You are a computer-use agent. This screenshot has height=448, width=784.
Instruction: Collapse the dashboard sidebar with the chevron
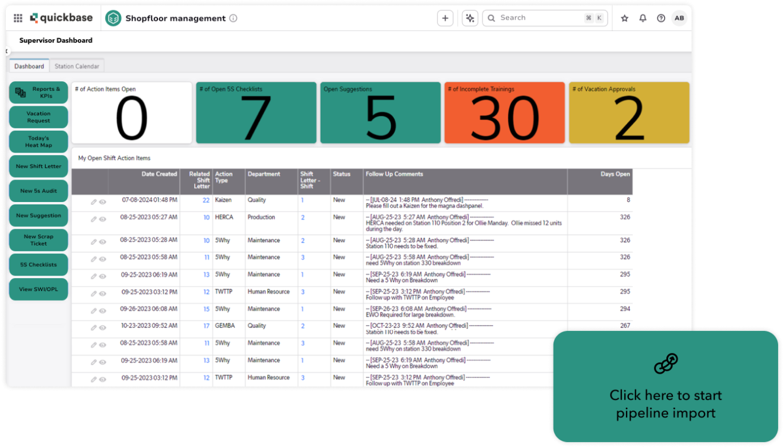click(8, 51)
